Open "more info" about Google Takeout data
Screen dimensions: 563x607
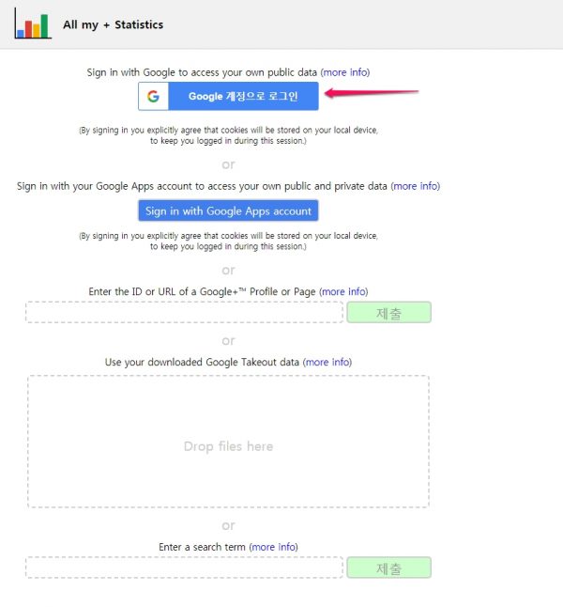[x=327, y=362]
